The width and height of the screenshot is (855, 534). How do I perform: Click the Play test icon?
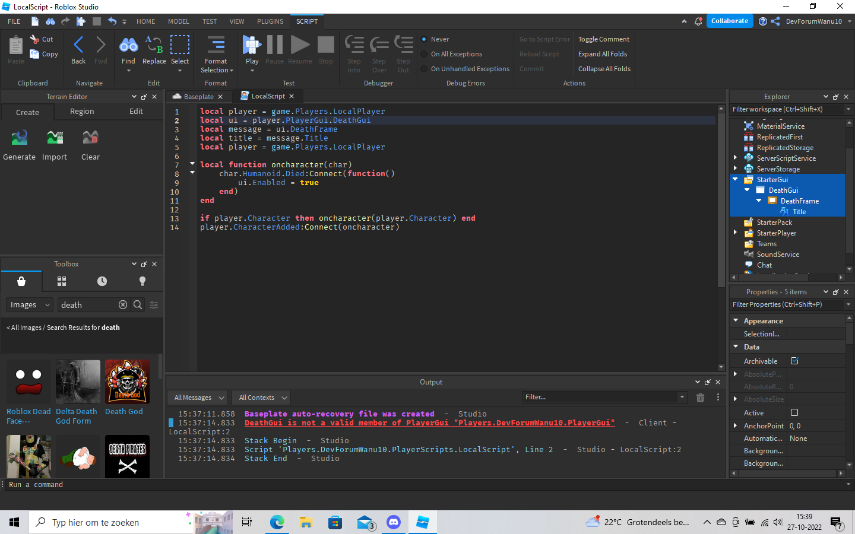(252, 46)
